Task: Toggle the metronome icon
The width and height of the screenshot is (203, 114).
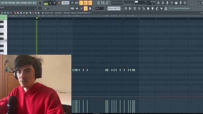Action: [x=72, y=3]
